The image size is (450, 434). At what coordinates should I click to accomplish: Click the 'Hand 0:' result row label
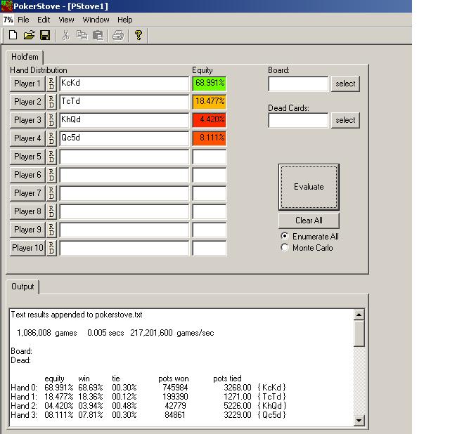tap(24, 388)
